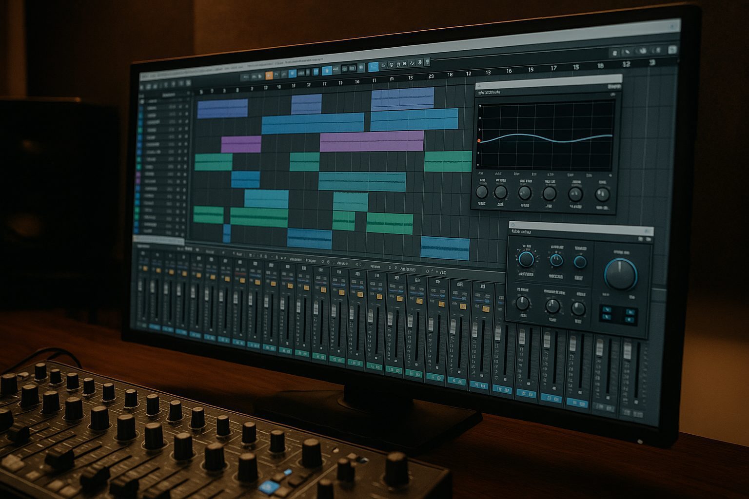Image resolution: width=749 pixels, height=499 pixels.
Task: Click the long purple clip in the arrangement
Action: 372,141
